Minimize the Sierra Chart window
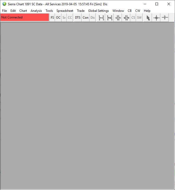Image resolution: width=175 pixels, height=190 pixels. click(145, 4)
